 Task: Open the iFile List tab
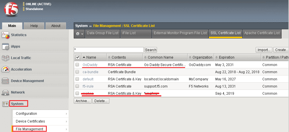tap(136, 34)
